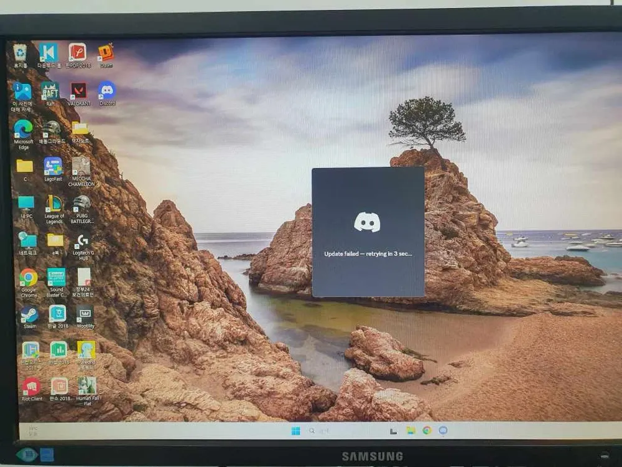The image size is (622, 467).
Task: Open the Recycle Bin desktop icon
Action: click(21, 55)
